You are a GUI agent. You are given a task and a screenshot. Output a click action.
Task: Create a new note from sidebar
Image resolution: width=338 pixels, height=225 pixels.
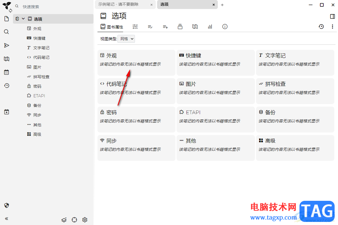point(6,19)
